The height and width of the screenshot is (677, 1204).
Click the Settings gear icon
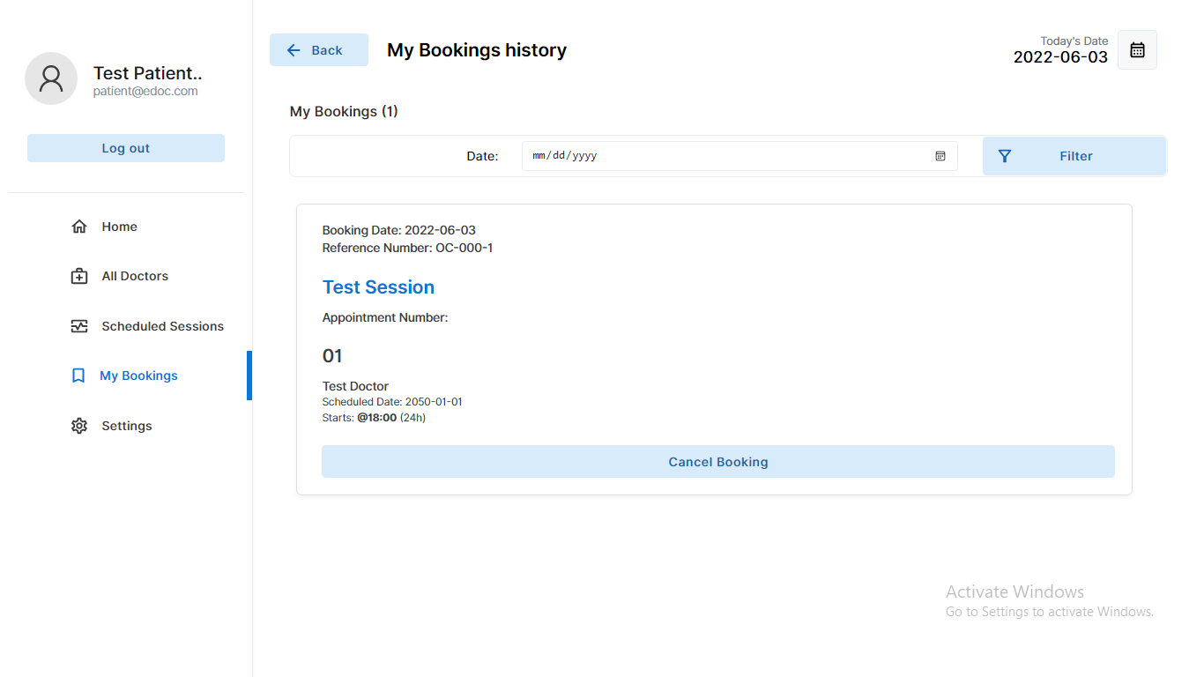coord(79,425)
